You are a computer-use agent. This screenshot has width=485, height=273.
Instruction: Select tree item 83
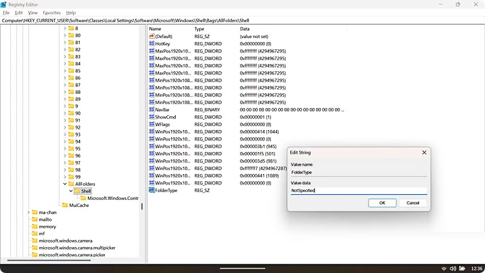(78, 57)
